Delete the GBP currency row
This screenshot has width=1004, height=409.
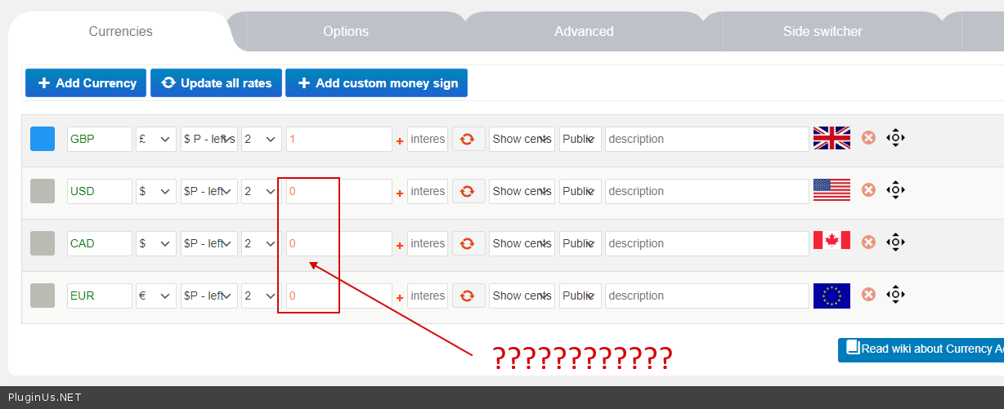(x=868, y=137)
